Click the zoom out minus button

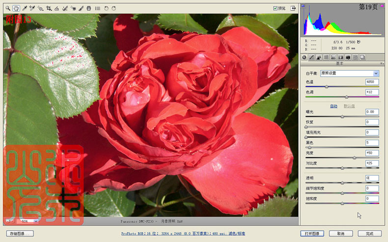pyautogui.click(x=8, y=221)
